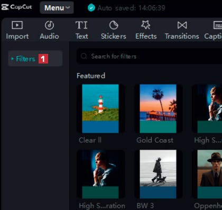Expand the Filters category arrow
Screen dimensions: 222x210
[x=12, y=59]
